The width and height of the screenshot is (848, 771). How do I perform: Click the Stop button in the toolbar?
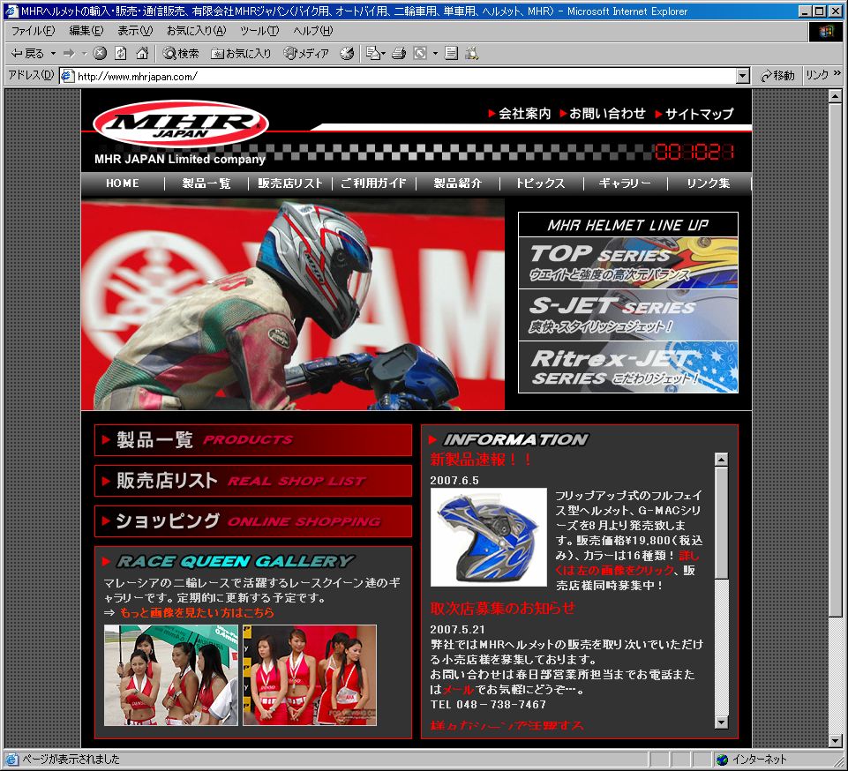[100, 54]
